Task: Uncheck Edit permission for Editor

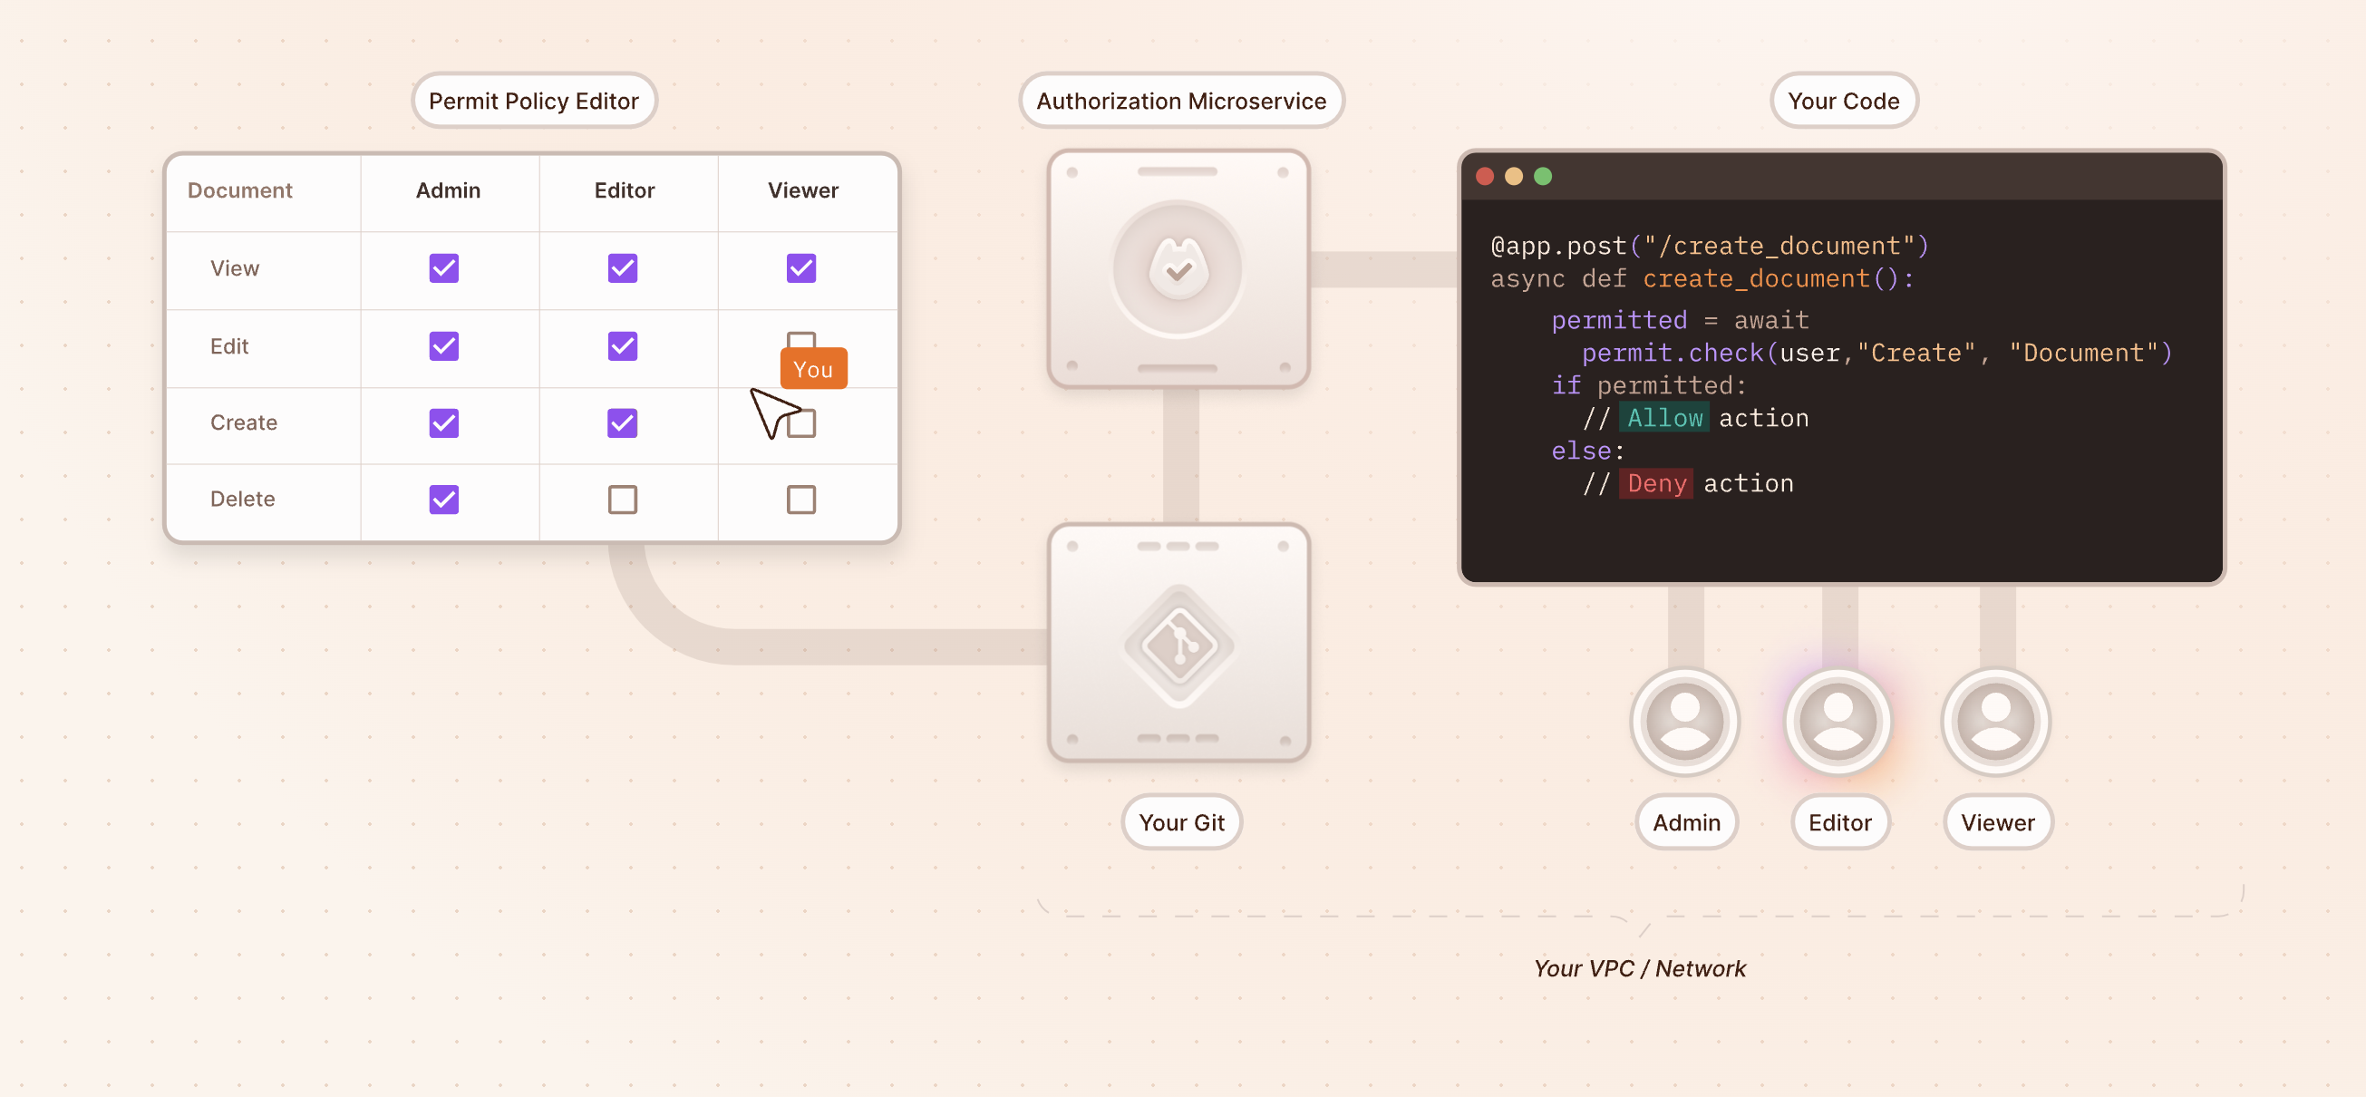Action: coord(623,346)
